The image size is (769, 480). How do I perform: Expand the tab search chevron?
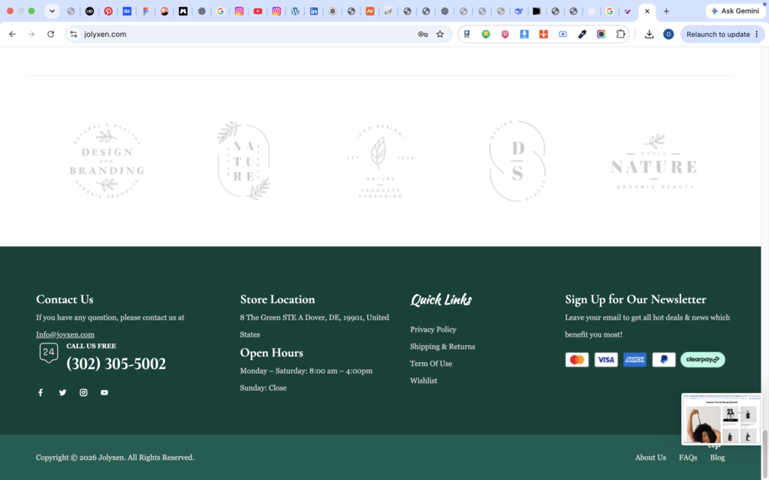52,10
